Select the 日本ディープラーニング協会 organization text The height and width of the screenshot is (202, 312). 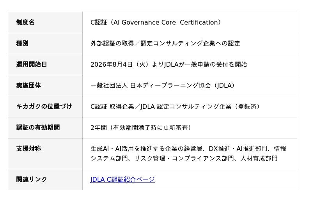pyautogui.click(x=170, y=85)
